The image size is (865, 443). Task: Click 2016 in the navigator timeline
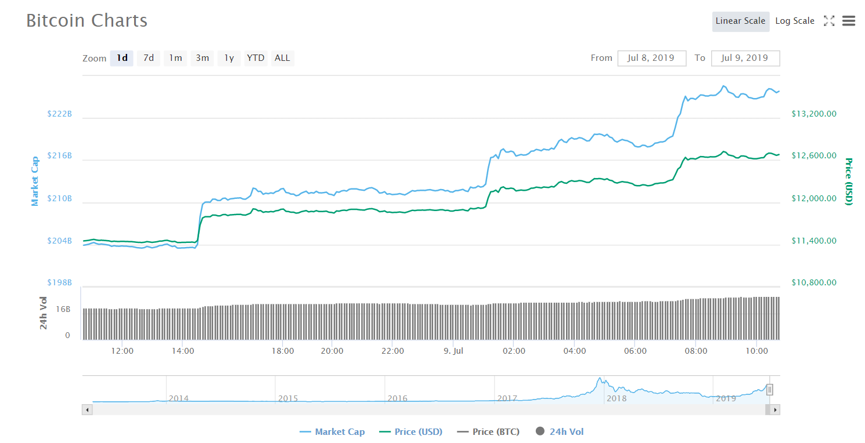[x=398, y=398]
